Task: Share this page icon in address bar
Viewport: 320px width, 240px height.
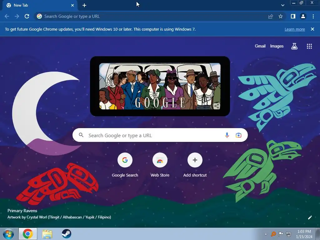Action: tap(271, 16)
